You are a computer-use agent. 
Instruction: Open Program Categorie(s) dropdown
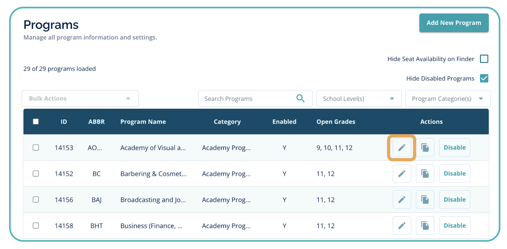tap(447, 99)
